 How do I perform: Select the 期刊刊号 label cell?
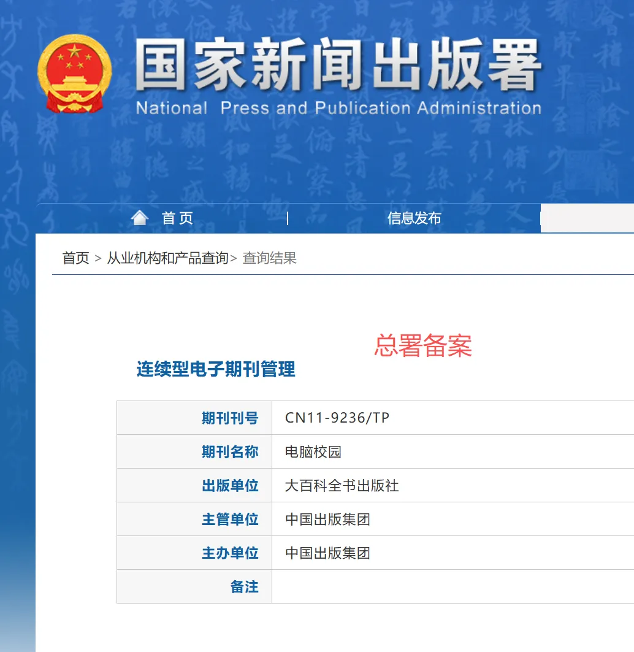click(194, 418)
